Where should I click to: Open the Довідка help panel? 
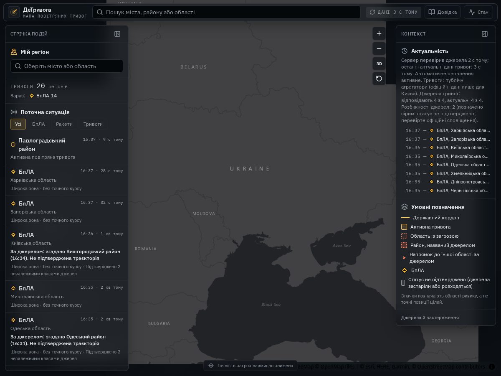[x=443, y=12]
